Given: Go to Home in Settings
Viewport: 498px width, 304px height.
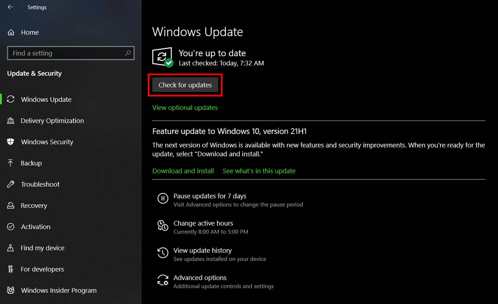Looking at the screenshot, I should [x=30, y=32].
